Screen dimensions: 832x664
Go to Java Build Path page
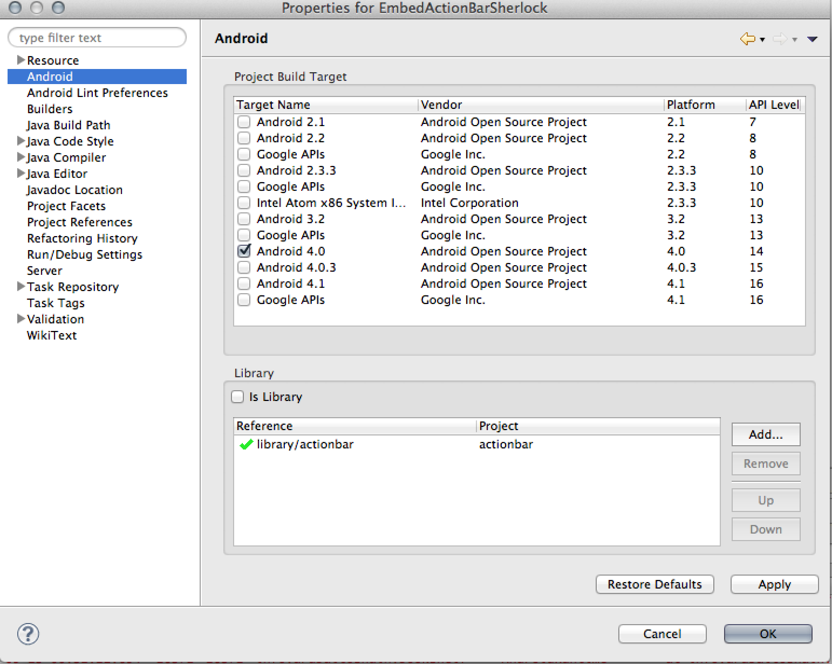pyautogui.click(x=69, y=125)
